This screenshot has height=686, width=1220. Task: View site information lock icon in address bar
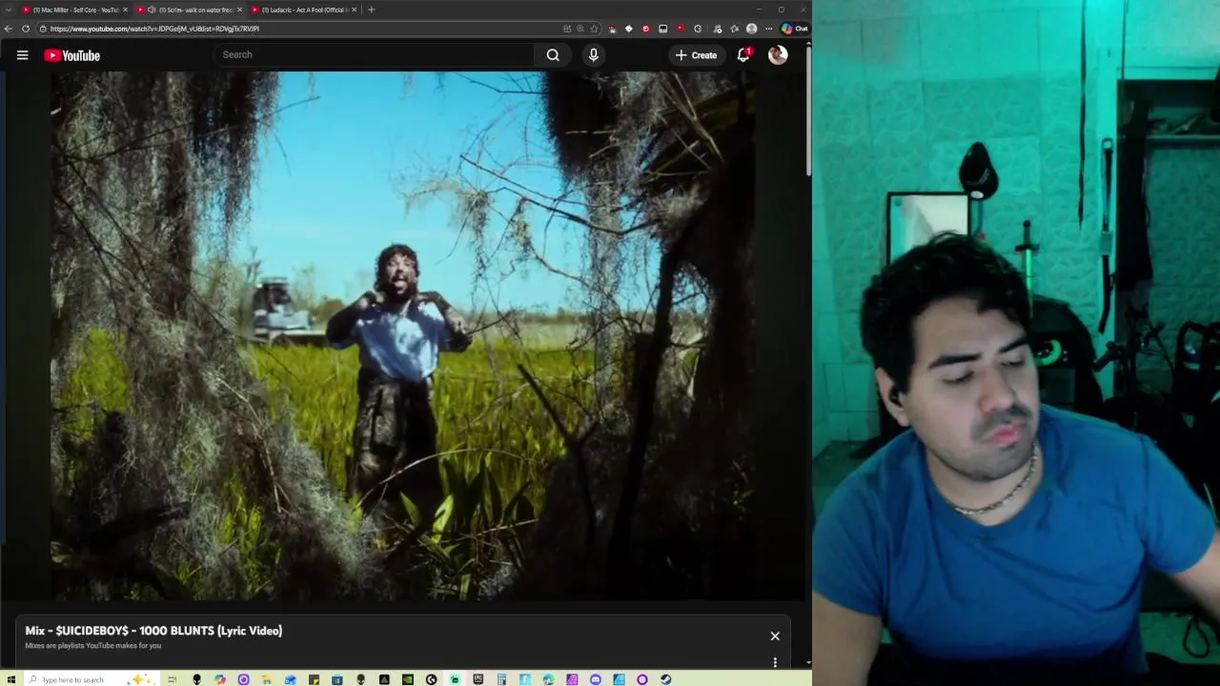click(43, 29)
